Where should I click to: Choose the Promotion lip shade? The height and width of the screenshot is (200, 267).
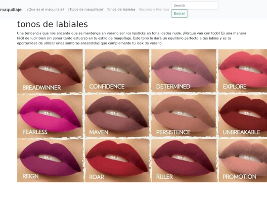tap(243, 160)
